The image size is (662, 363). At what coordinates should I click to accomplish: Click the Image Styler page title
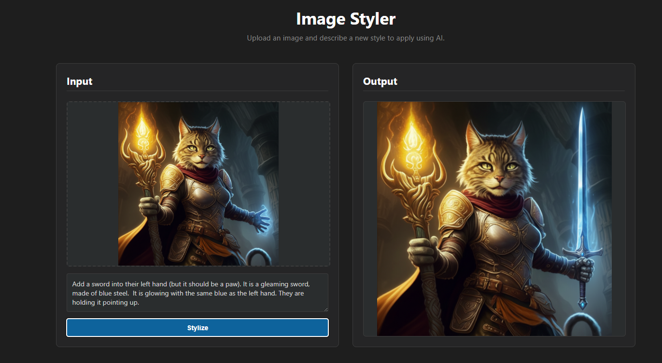pos(346,19)
